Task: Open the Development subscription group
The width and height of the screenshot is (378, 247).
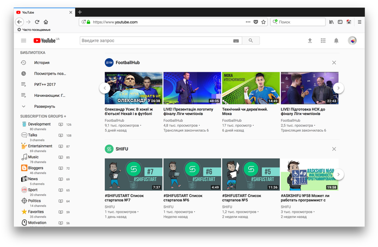Action: tap(39, 124)
